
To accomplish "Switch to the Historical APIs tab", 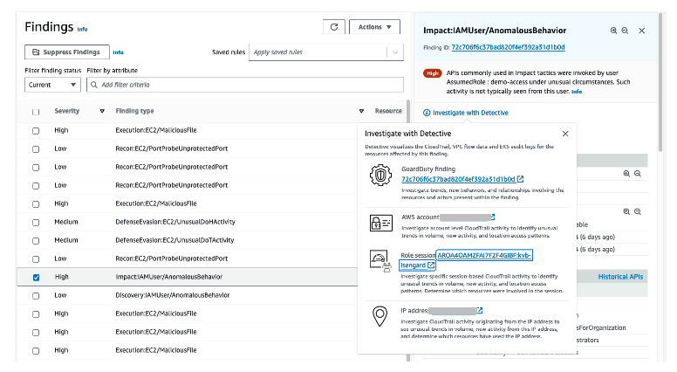I will pos(620,277).
